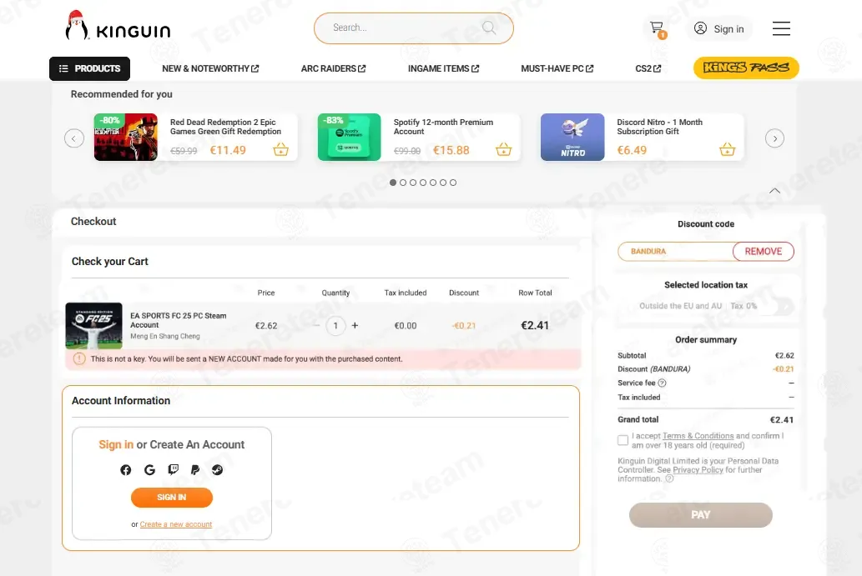The image size is (862, 576).
Task: Click the Service fee help icon
Action: coord(662,383)
